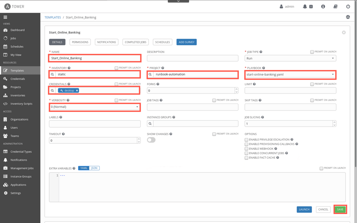Check the Enable Webhook option
Viewport: 357px width, 223px height.
click(246, 149)
